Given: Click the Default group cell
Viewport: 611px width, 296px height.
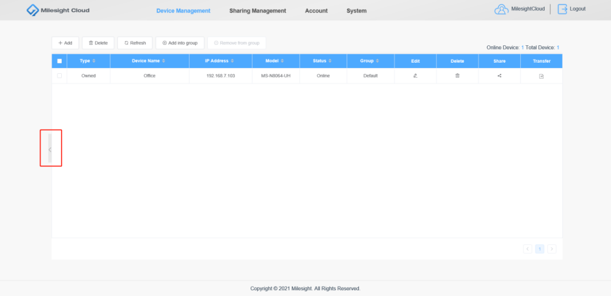Looking at the screenshot, I should click(x=370, y=76).
